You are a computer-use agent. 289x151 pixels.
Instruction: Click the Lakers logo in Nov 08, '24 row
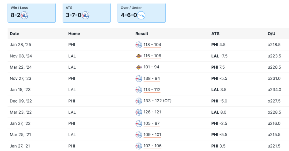[139, 56]
